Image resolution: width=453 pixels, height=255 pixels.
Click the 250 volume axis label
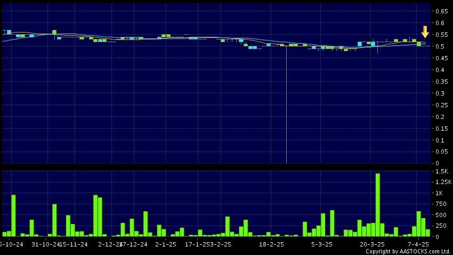[x=441, y=226]
